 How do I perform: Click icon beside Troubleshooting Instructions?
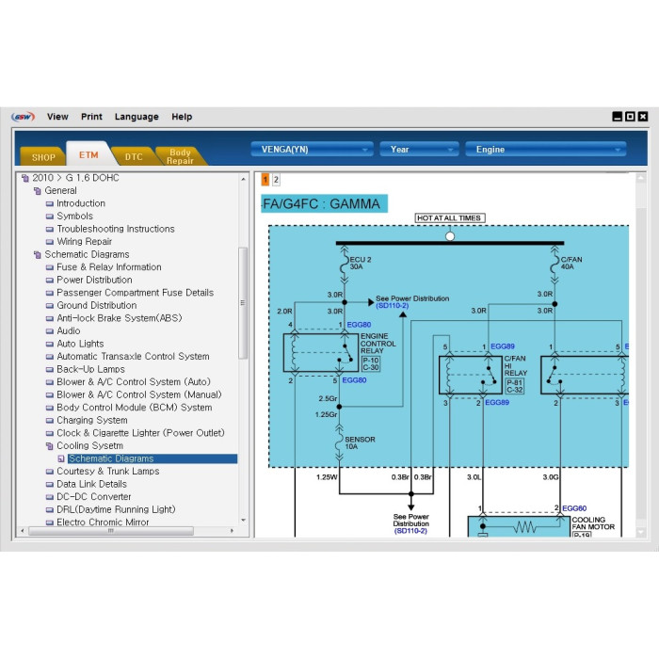(x=50, y=229)
